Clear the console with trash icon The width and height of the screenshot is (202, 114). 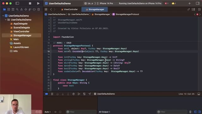click(190, 112)
